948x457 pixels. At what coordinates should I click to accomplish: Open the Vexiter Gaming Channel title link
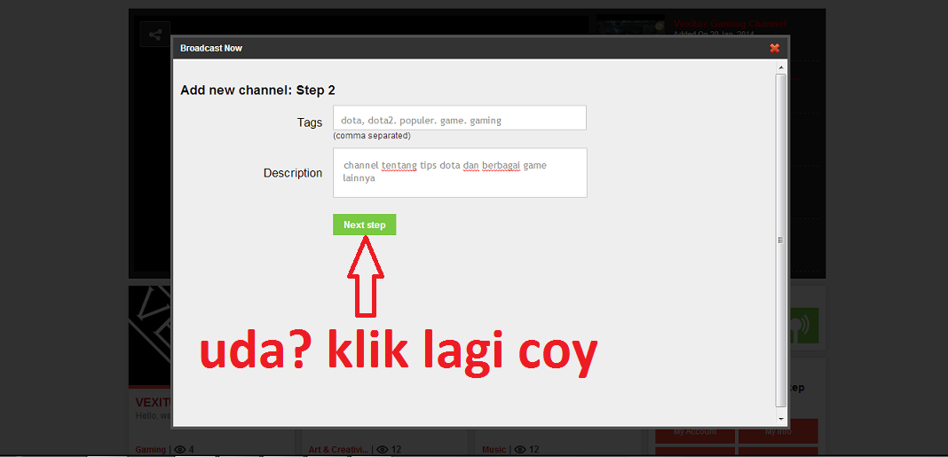(730, 24)
